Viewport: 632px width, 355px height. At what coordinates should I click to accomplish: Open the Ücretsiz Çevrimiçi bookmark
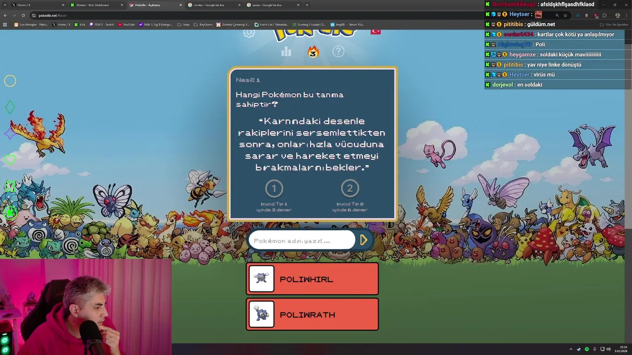click(234, 24)
